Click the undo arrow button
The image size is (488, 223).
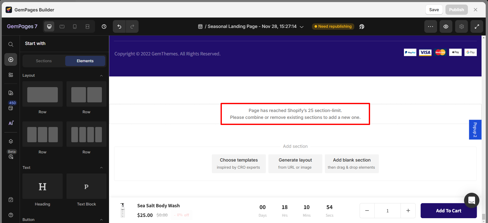[x=119, y=27]
